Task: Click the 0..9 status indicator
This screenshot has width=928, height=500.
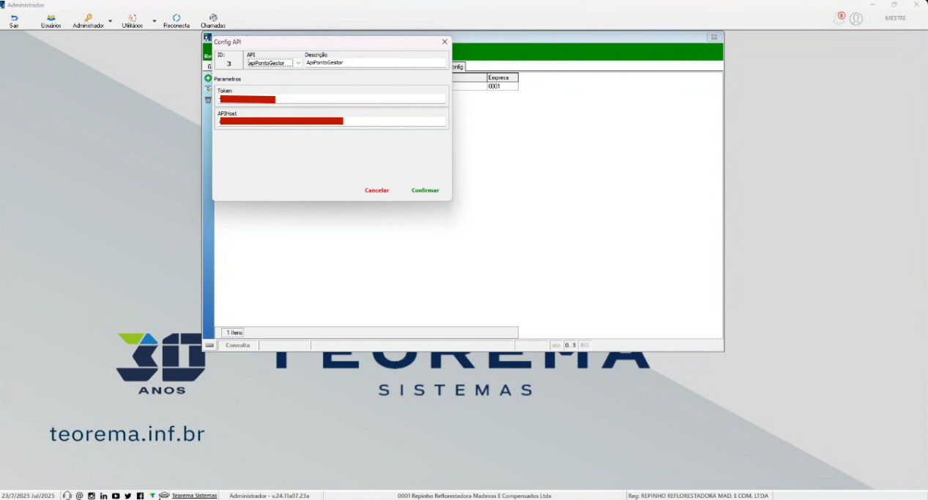Action: pyautogui.click(x=571, y=346)
